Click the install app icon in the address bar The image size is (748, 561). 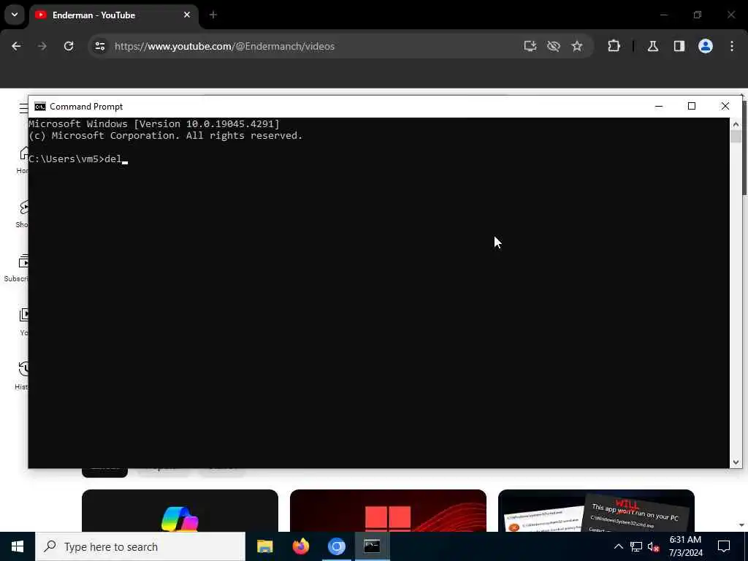530,46
